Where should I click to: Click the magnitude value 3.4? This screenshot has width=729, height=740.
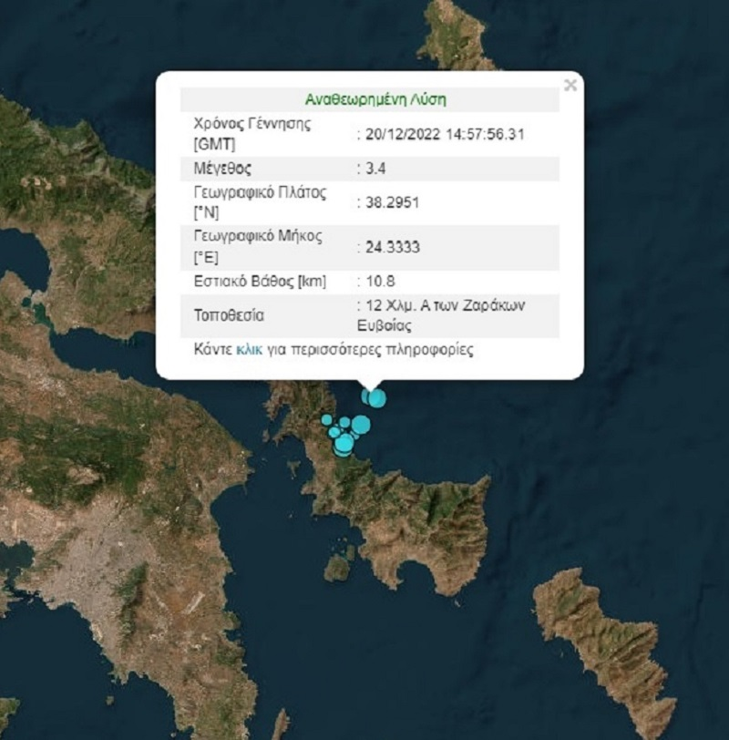[375, 169]
